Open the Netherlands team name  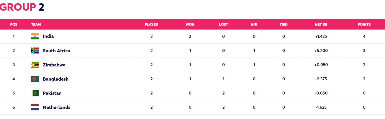click(57, 107)
